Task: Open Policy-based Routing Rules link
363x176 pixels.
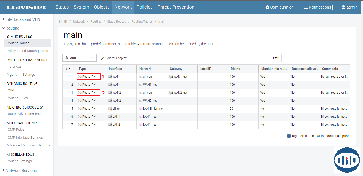Action: pyautogui.click(x=27, y=51)
